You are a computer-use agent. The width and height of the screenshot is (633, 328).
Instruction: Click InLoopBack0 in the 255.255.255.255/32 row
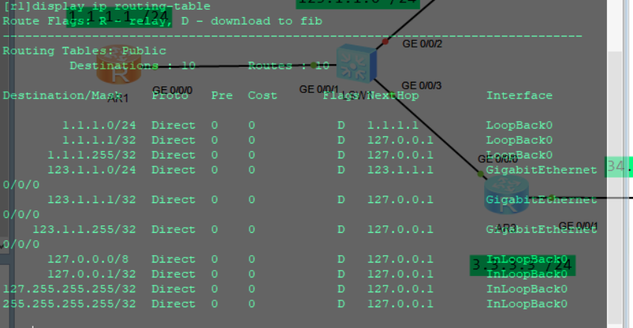[x=527, y=304]
